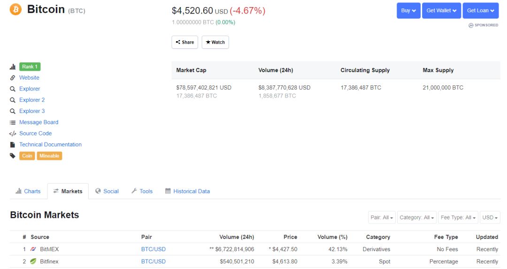This screenshot has width=507, height=269.
Task: Click the Updated column header
Action: point(487,237)
